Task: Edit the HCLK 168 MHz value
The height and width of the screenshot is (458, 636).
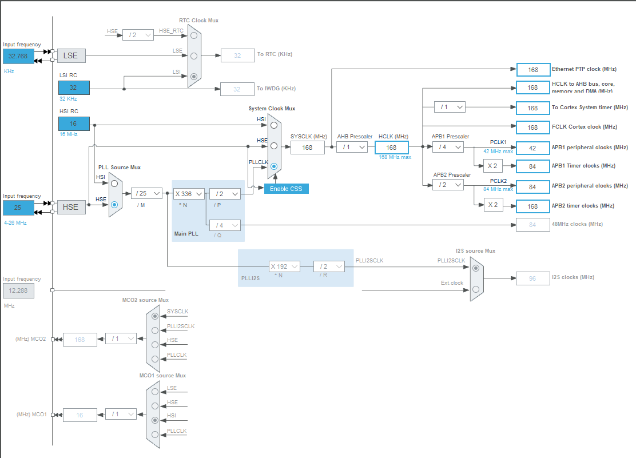Action: [392, 147]
